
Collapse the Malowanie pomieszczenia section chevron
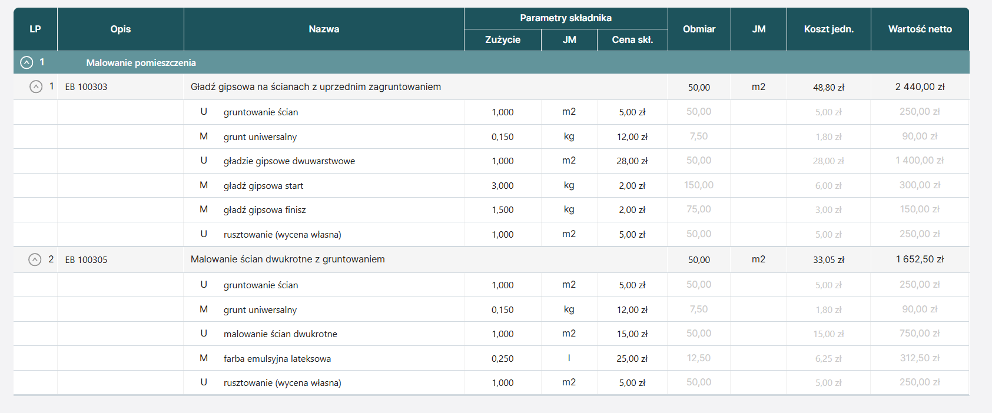(26, 62)
